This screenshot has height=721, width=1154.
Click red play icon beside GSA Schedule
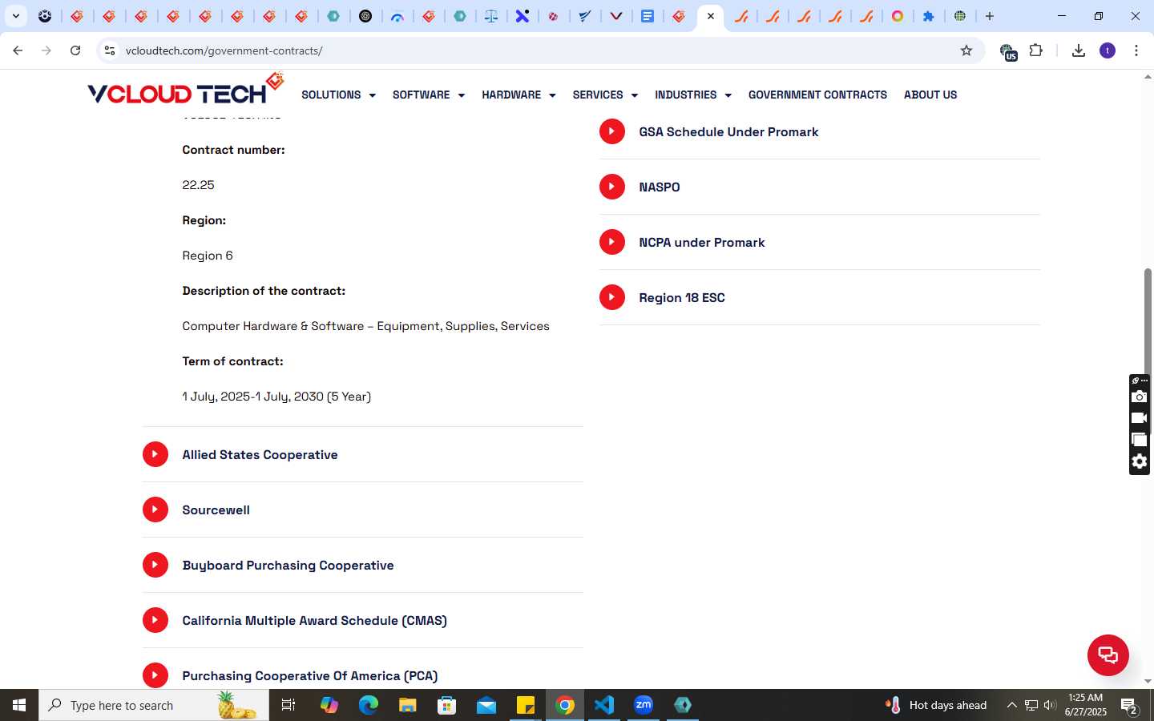point(612,131)
